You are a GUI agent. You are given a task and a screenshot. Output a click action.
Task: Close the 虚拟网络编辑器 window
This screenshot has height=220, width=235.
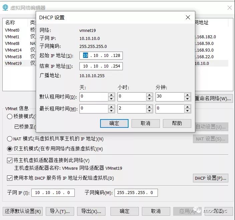(x=229, y=8)
